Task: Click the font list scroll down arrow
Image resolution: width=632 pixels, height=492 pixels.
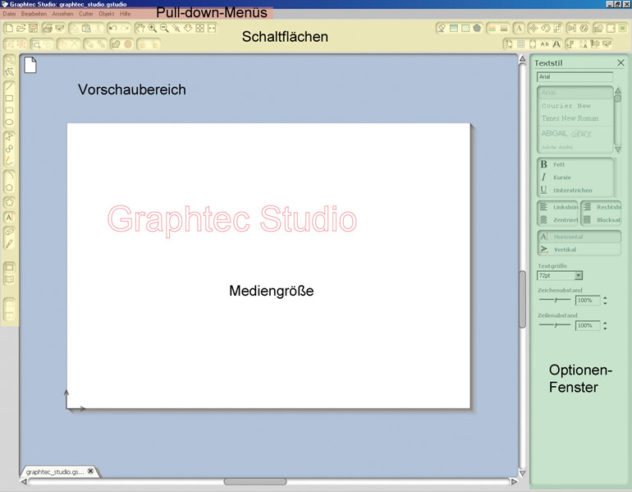Action: (617, 149)
